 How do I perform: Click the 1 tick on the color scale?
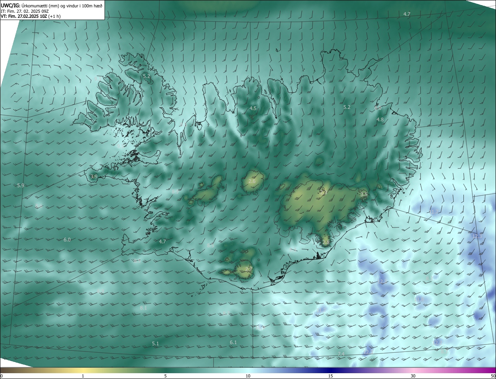(83, 376)
